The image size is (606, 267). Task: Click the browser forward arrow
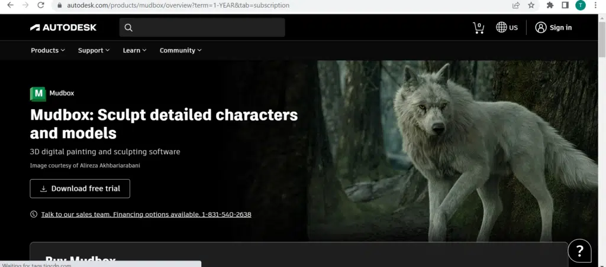(25, 5)
